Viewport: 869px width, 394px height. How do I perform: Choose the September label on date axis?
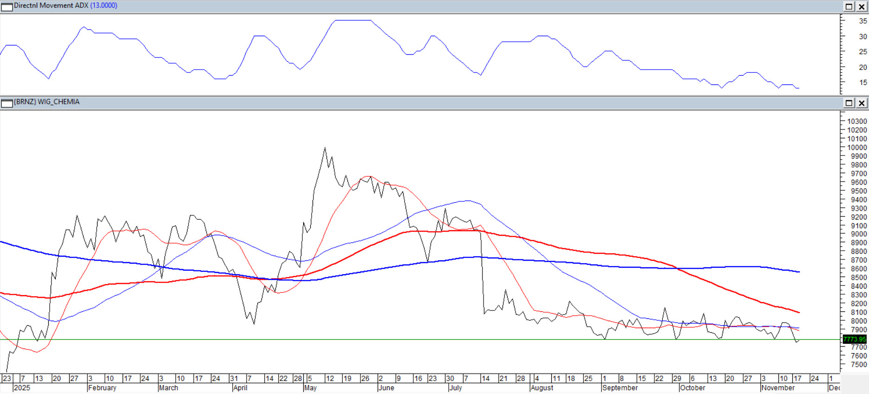(x=620, y=388)
